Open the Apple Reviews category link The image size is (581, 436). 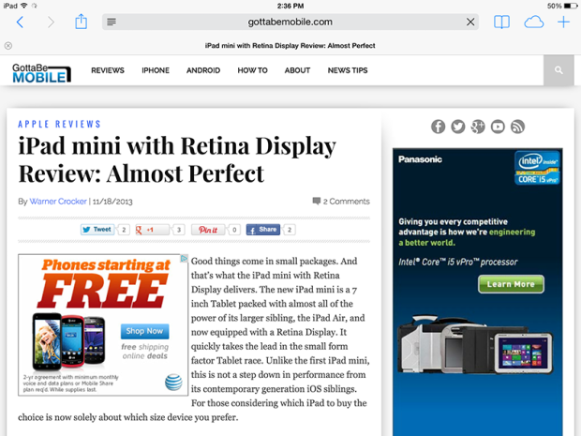[59, 124]
